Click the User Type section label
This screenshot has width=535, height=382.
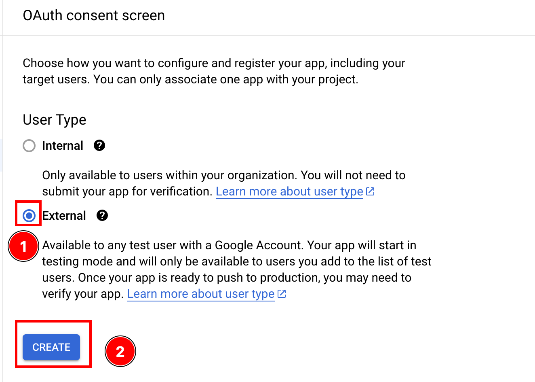(x=54, y=119)
